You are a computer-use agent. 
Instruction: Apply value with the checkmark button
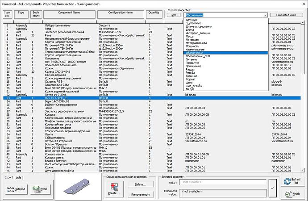tap(273, 187)
